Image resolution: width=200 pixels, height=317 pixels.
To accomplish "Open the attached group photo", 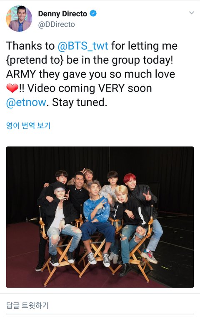I will point(100,217).
